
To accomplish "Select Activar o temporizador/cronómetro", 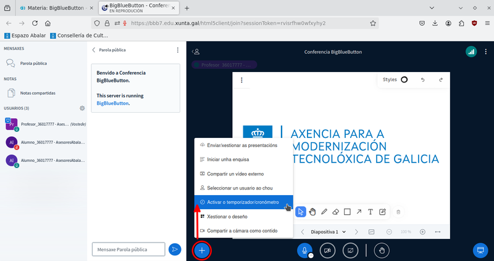I will 243,202.
